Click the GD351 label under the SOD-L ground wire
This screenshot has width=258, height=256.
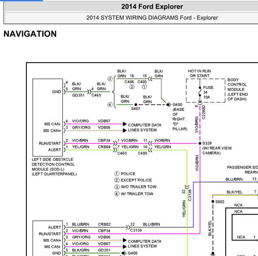pos(78,95)
